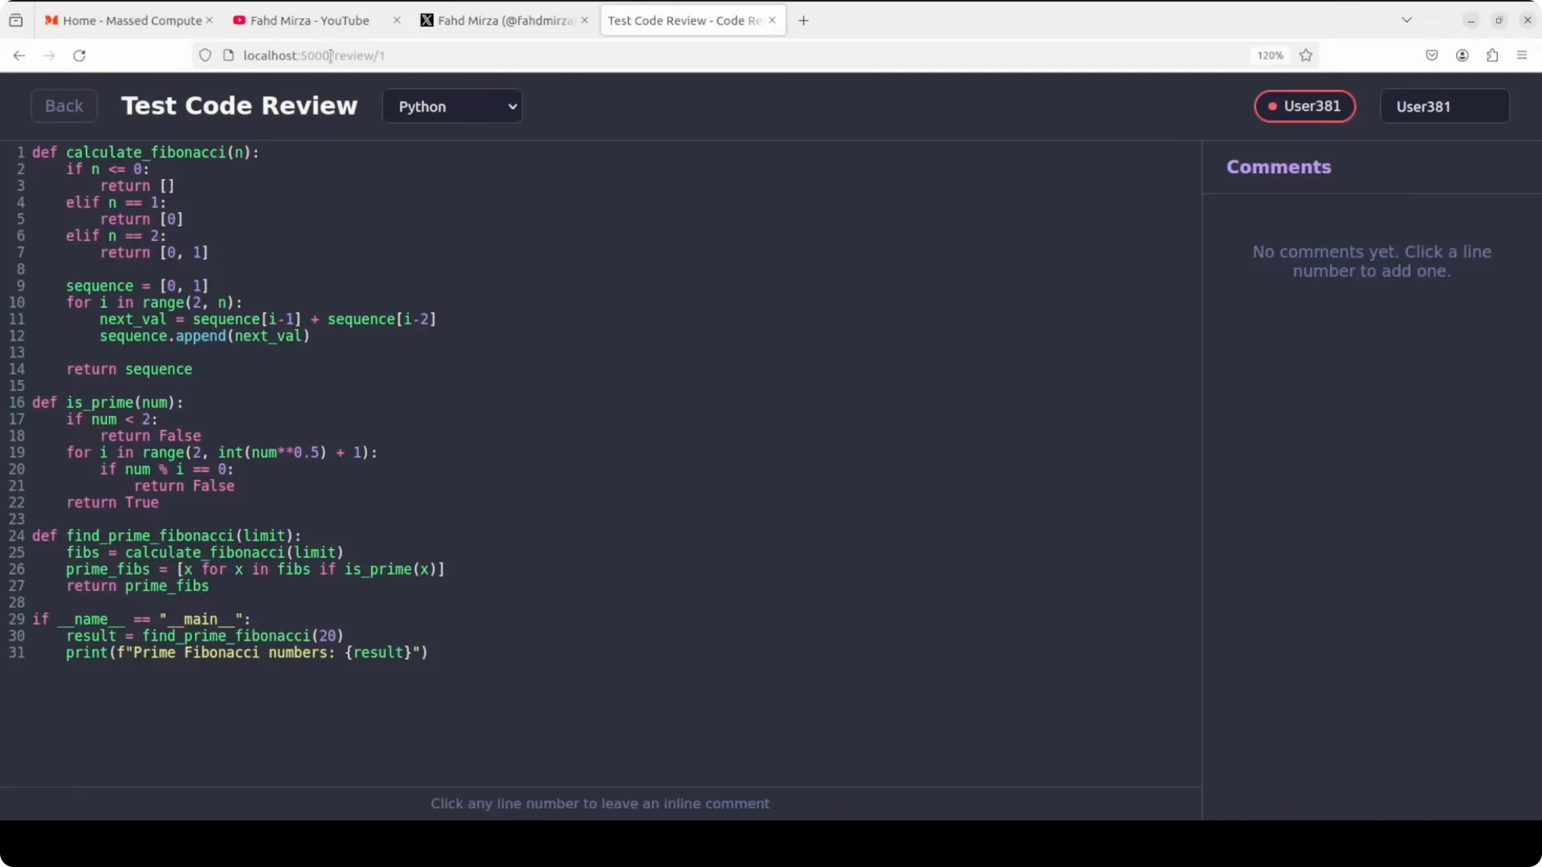Click line number 5 to add comment

(x=21, y=219)
